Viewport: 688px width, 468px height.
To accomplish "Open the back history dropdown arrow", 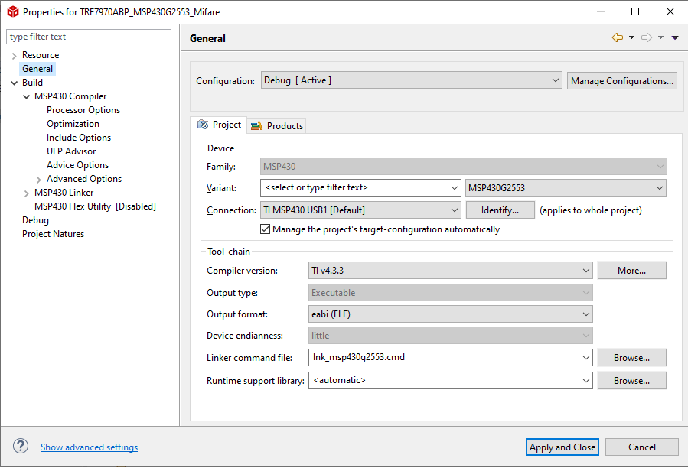I will pyautogui.click(x=631, y=38).
